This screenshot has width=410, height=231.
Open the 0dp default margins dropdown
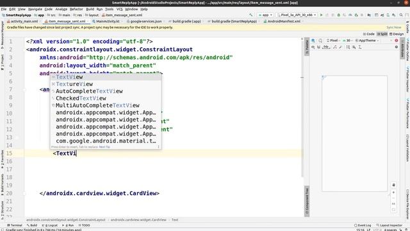click(x=326, y=47)
